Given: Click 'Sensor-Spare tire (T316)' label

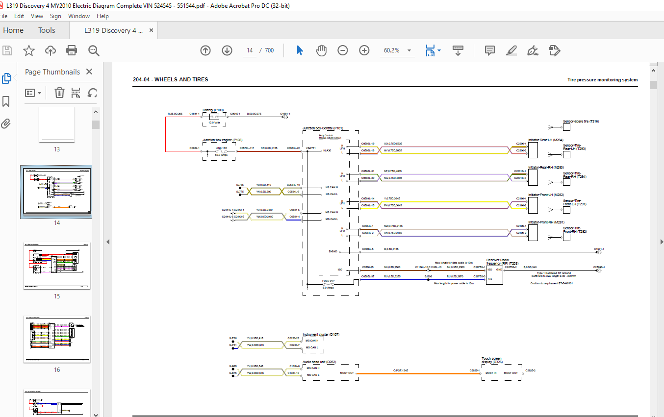Looking at the screenshot, I should click(x=581, y=121).
